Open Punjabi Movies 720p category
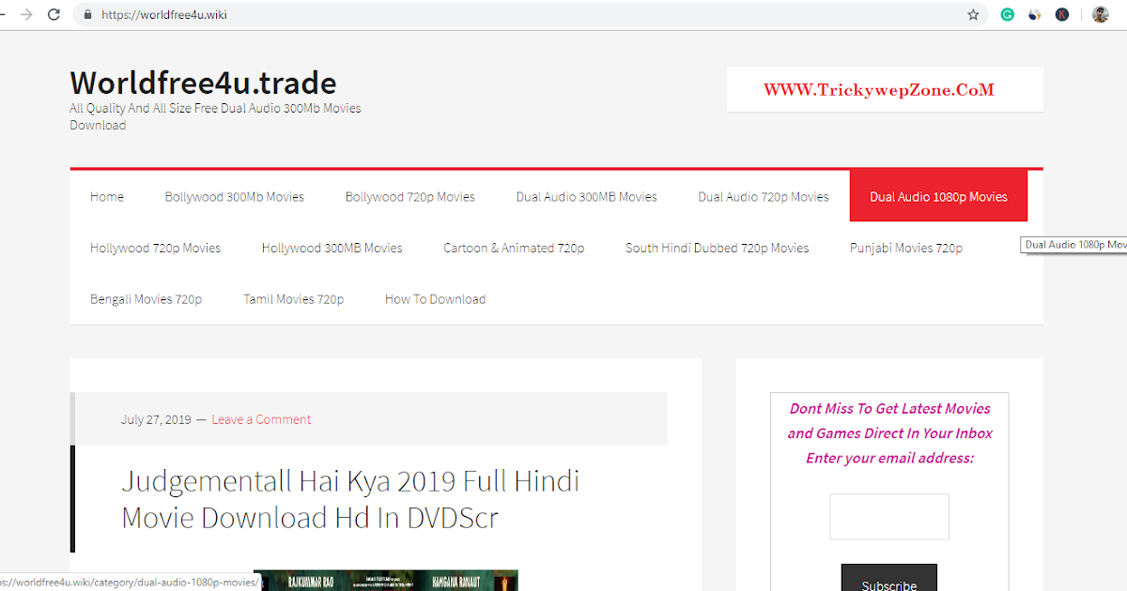This screenshot has height=591, width=1127. pyautogui.click(x=906, y=249)
